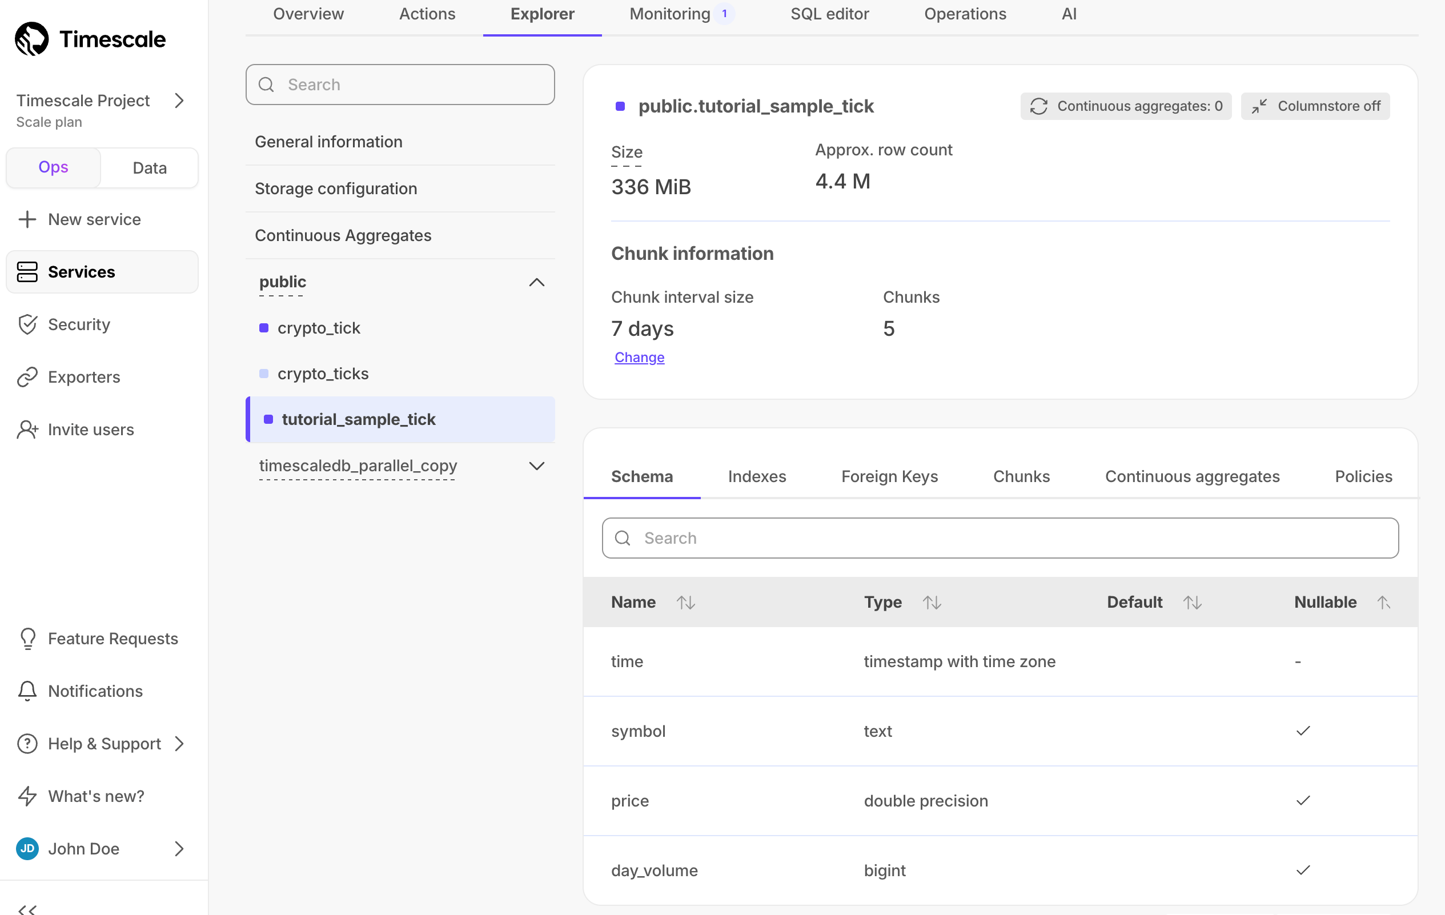
Task: Click the Security shield icon
Action: click(27, 324)
